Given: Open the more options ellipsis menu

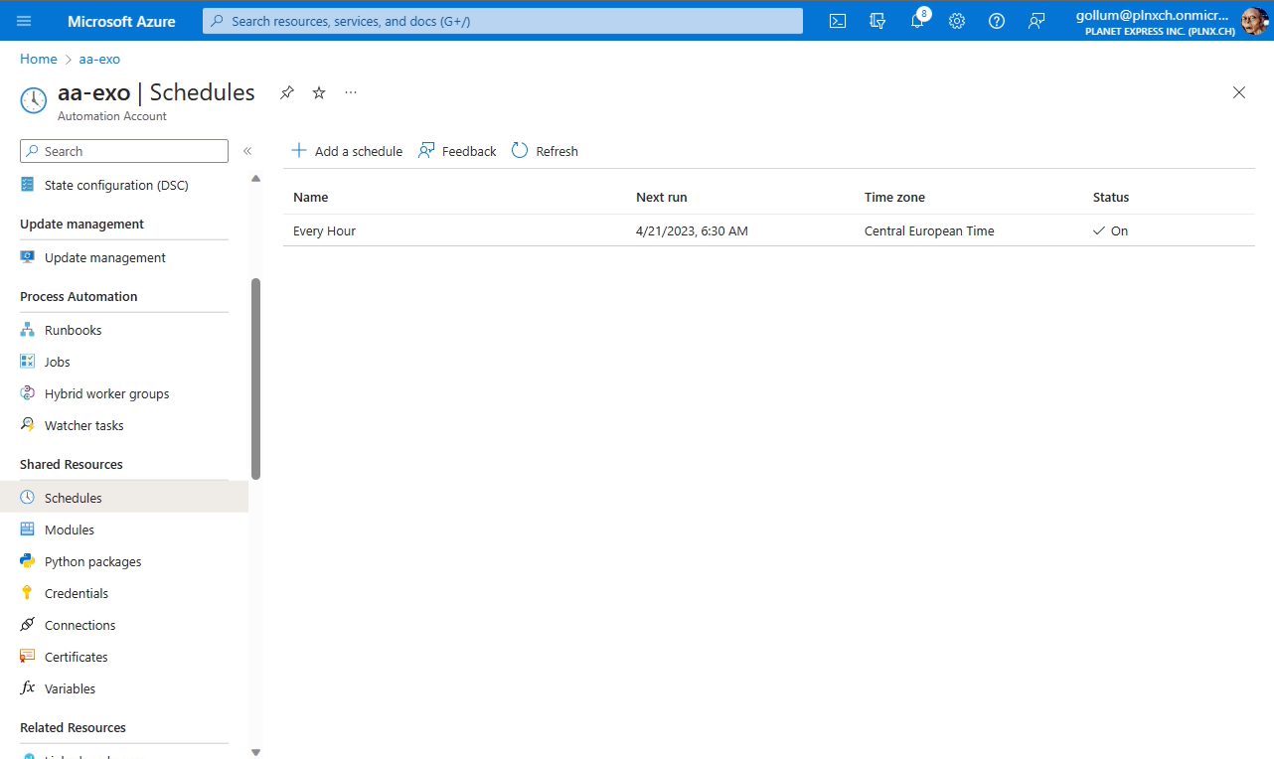Looking at the screenshot, I should [350, 92].
